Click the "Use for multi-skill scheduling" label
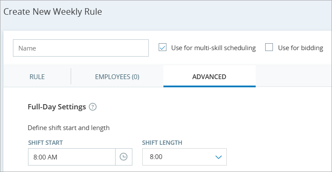 click(x=213, y=48)
